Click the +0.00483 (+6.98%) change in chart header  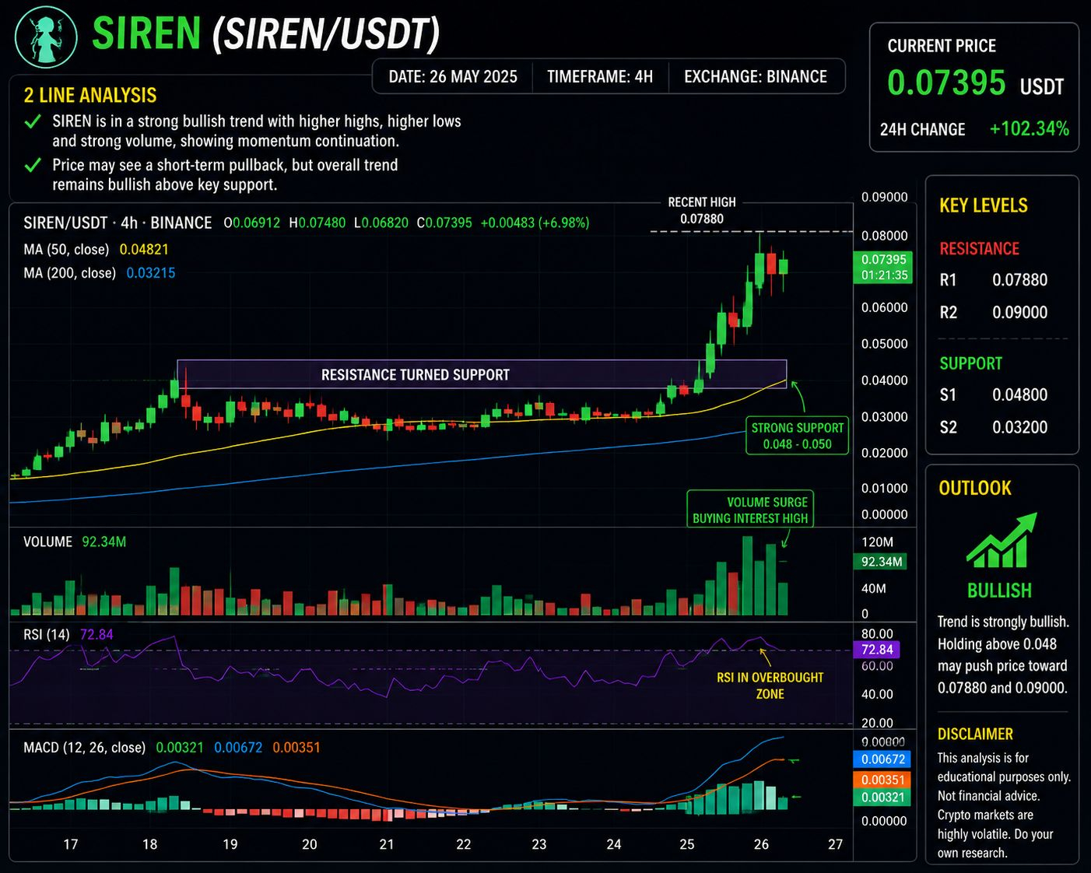(x=535, y=223)
